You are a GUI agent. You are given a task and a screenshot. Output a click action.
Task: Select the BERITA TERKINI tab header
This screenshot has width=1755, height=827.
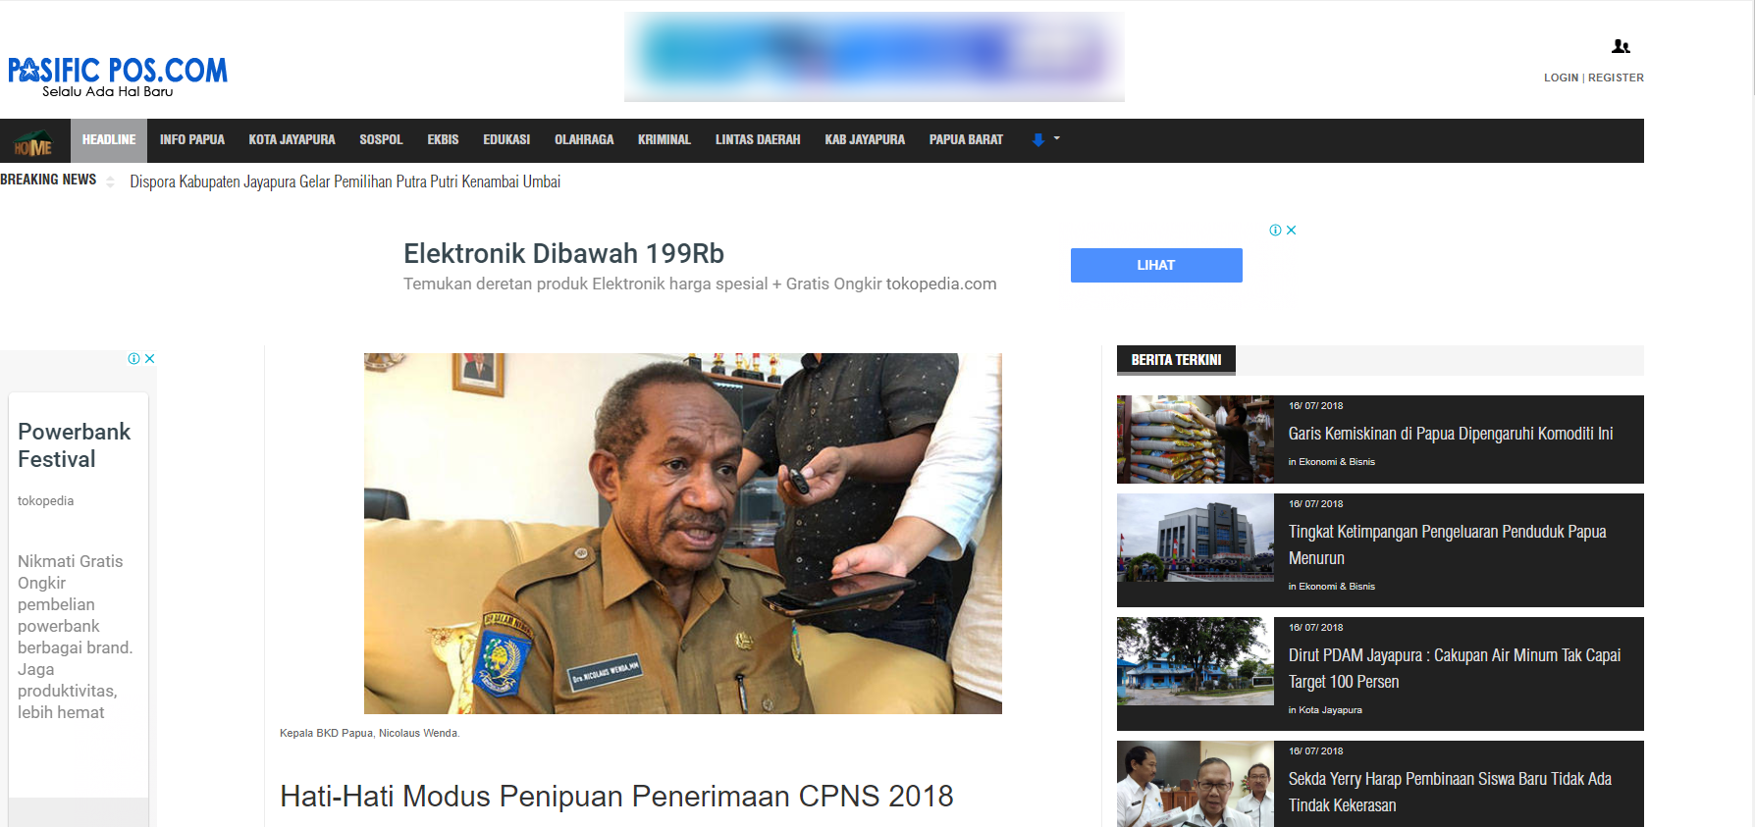1175,360
